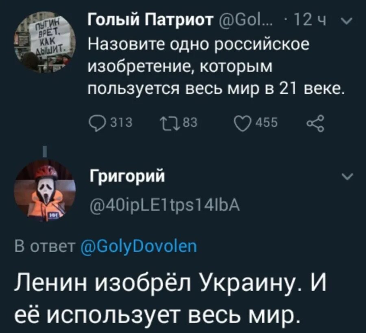Open the @GolyDovolen mention link

click(x=139, y=247)
